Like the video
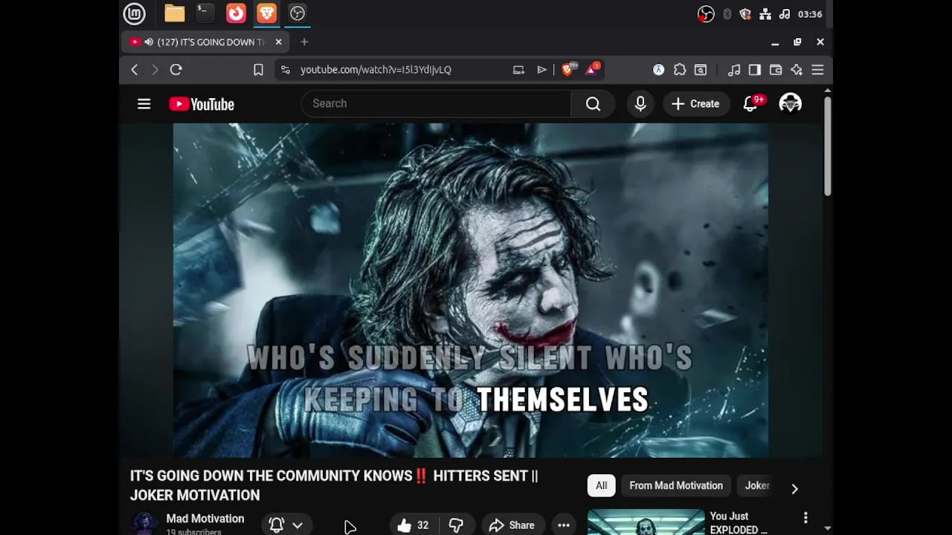The image size is (952, 535). (x=414, y=525)
